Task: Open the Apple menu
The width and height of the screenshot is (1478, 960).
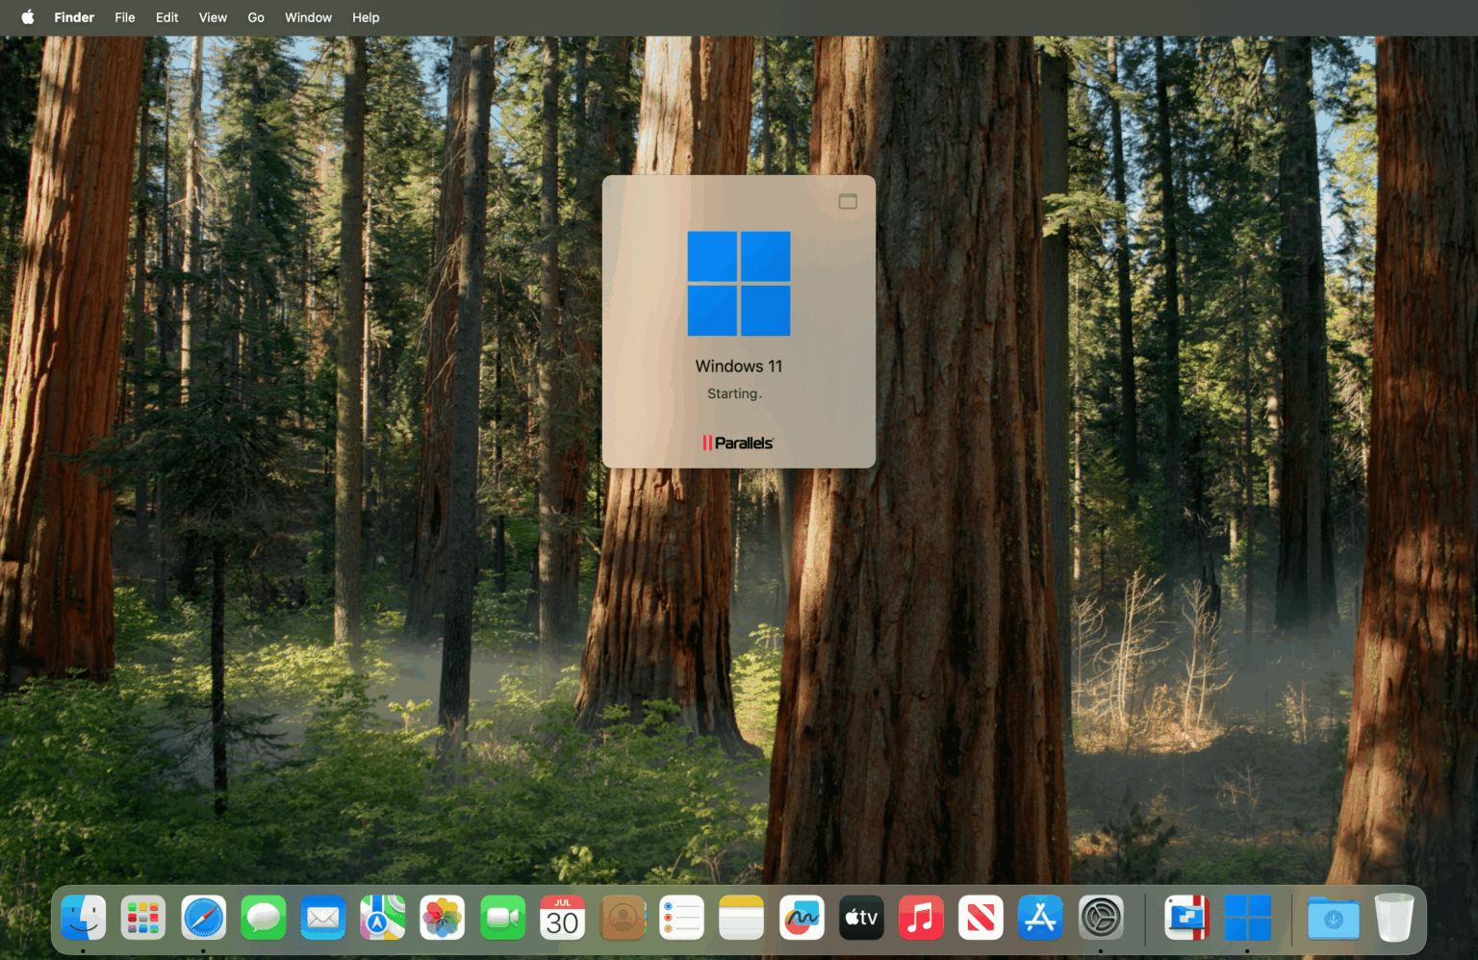Action: point(27,16)
